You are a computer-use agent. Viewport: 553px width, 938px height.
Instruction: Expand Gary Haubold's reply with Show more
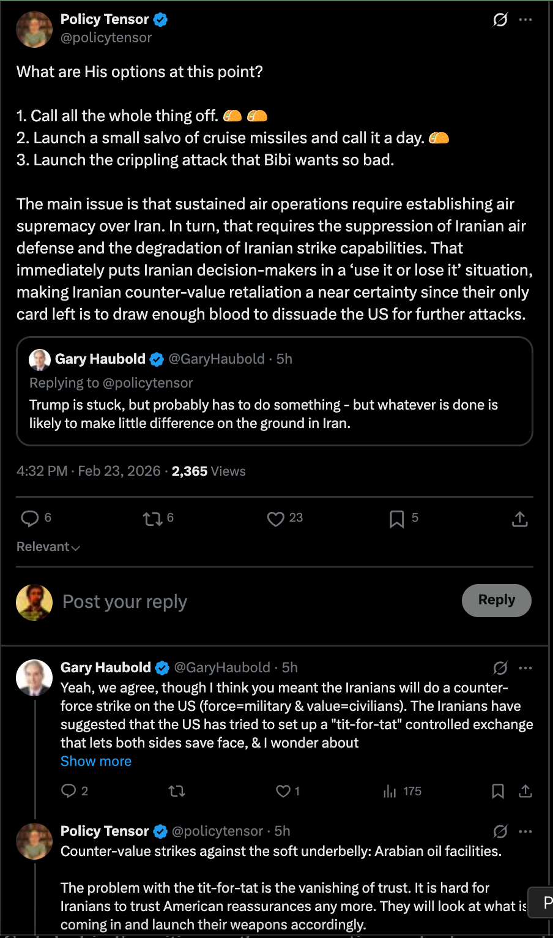(x=96, y=761)
